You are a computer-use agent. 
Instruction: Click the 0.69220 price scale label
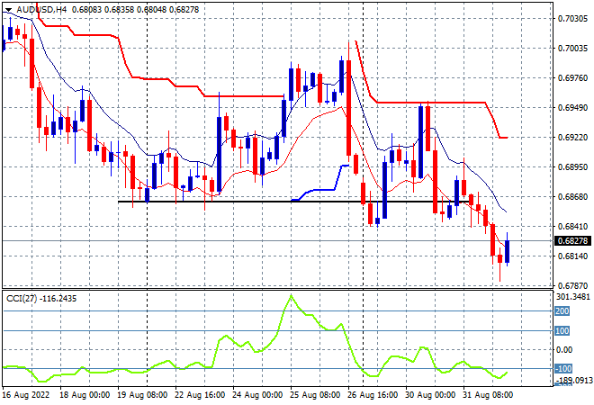coord(572,138)
